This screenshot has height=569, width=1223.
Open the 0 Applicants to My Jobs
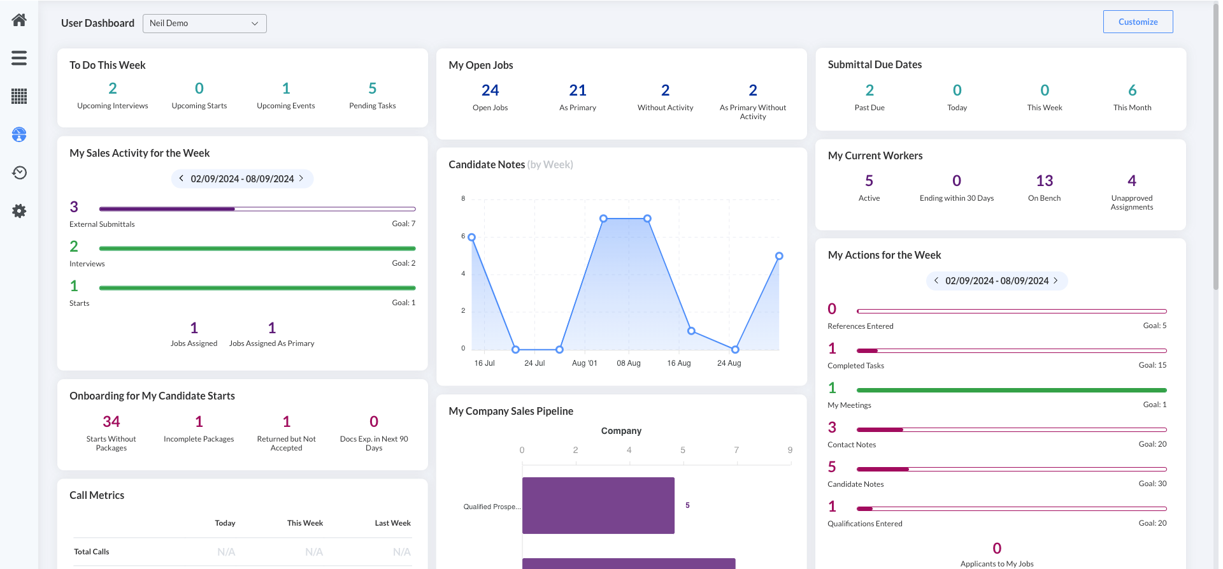click(x=997, y=549)
